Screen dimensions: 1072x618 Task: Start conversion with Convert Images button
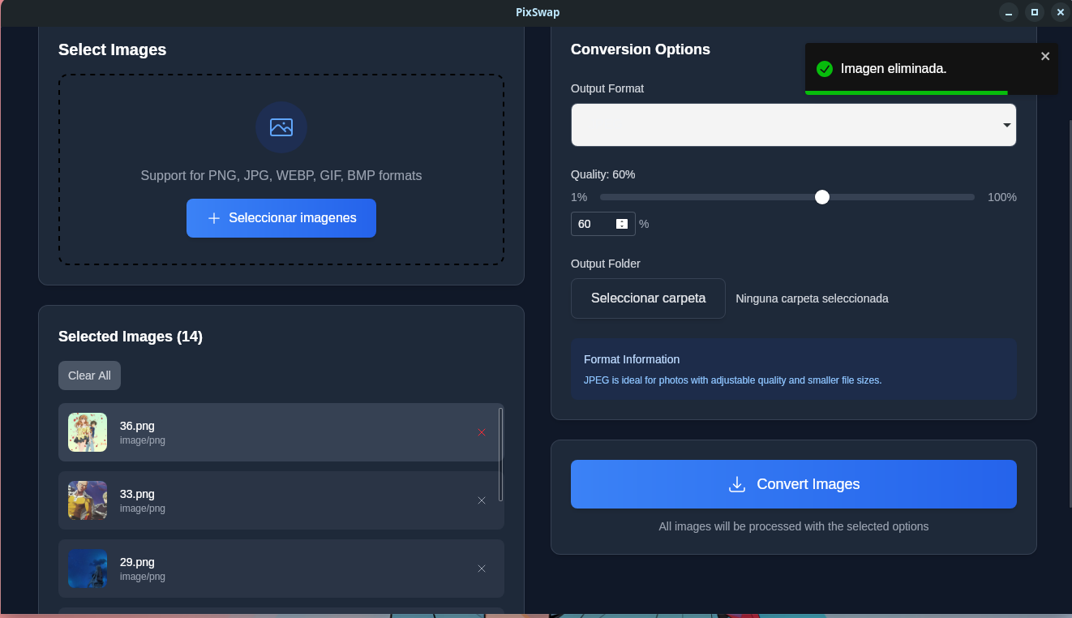pos(794,484)
